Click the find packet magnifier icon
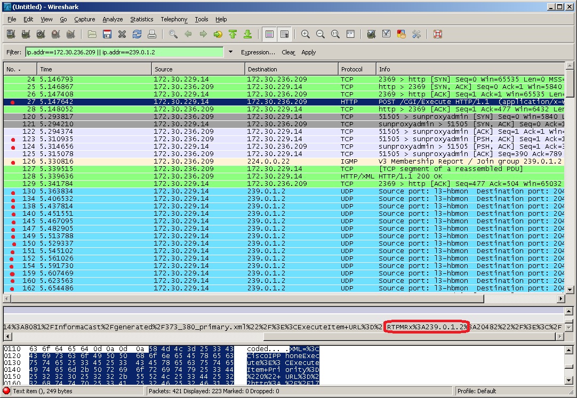577x398 pixels. (173, 34)
